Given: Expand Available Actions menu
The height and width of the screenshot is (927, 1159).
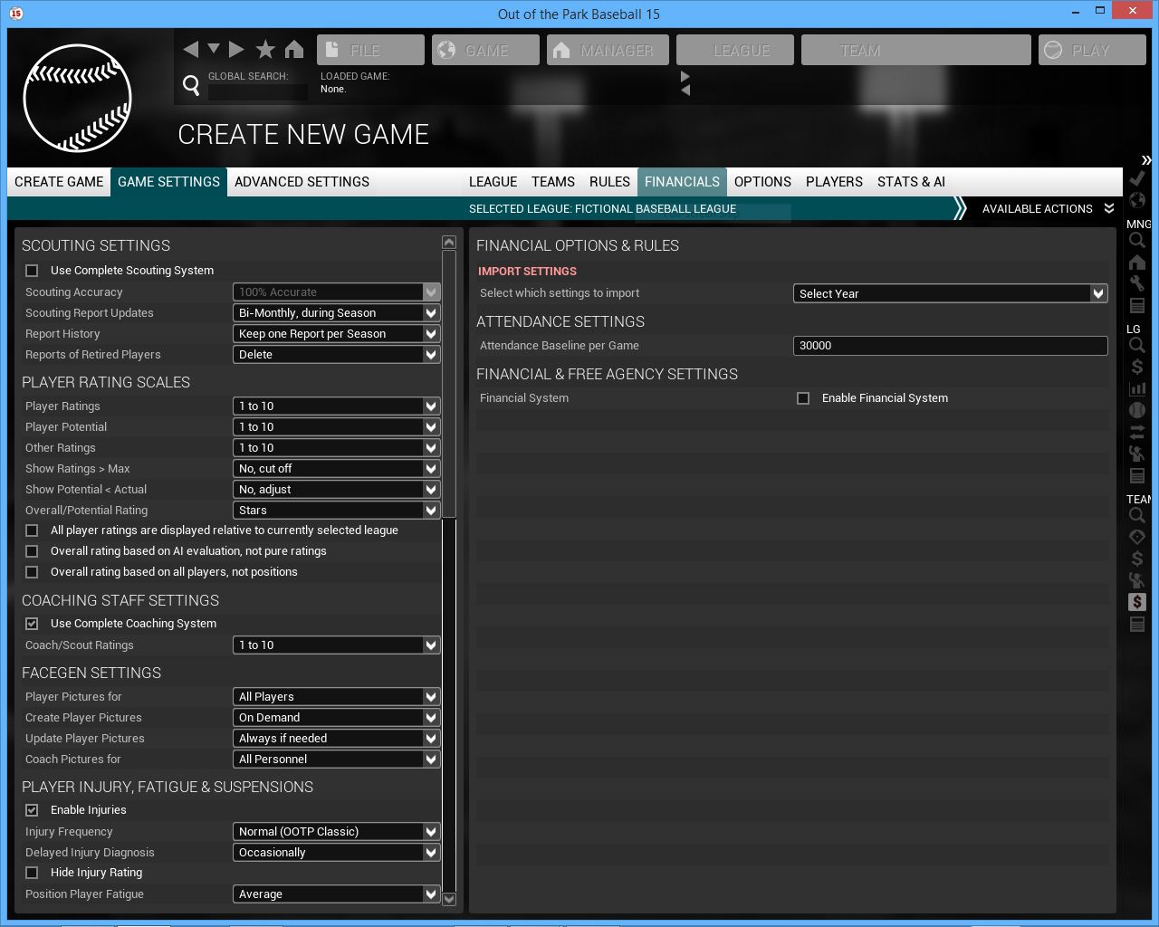Looking at the screenshot, I should 1047,209.
